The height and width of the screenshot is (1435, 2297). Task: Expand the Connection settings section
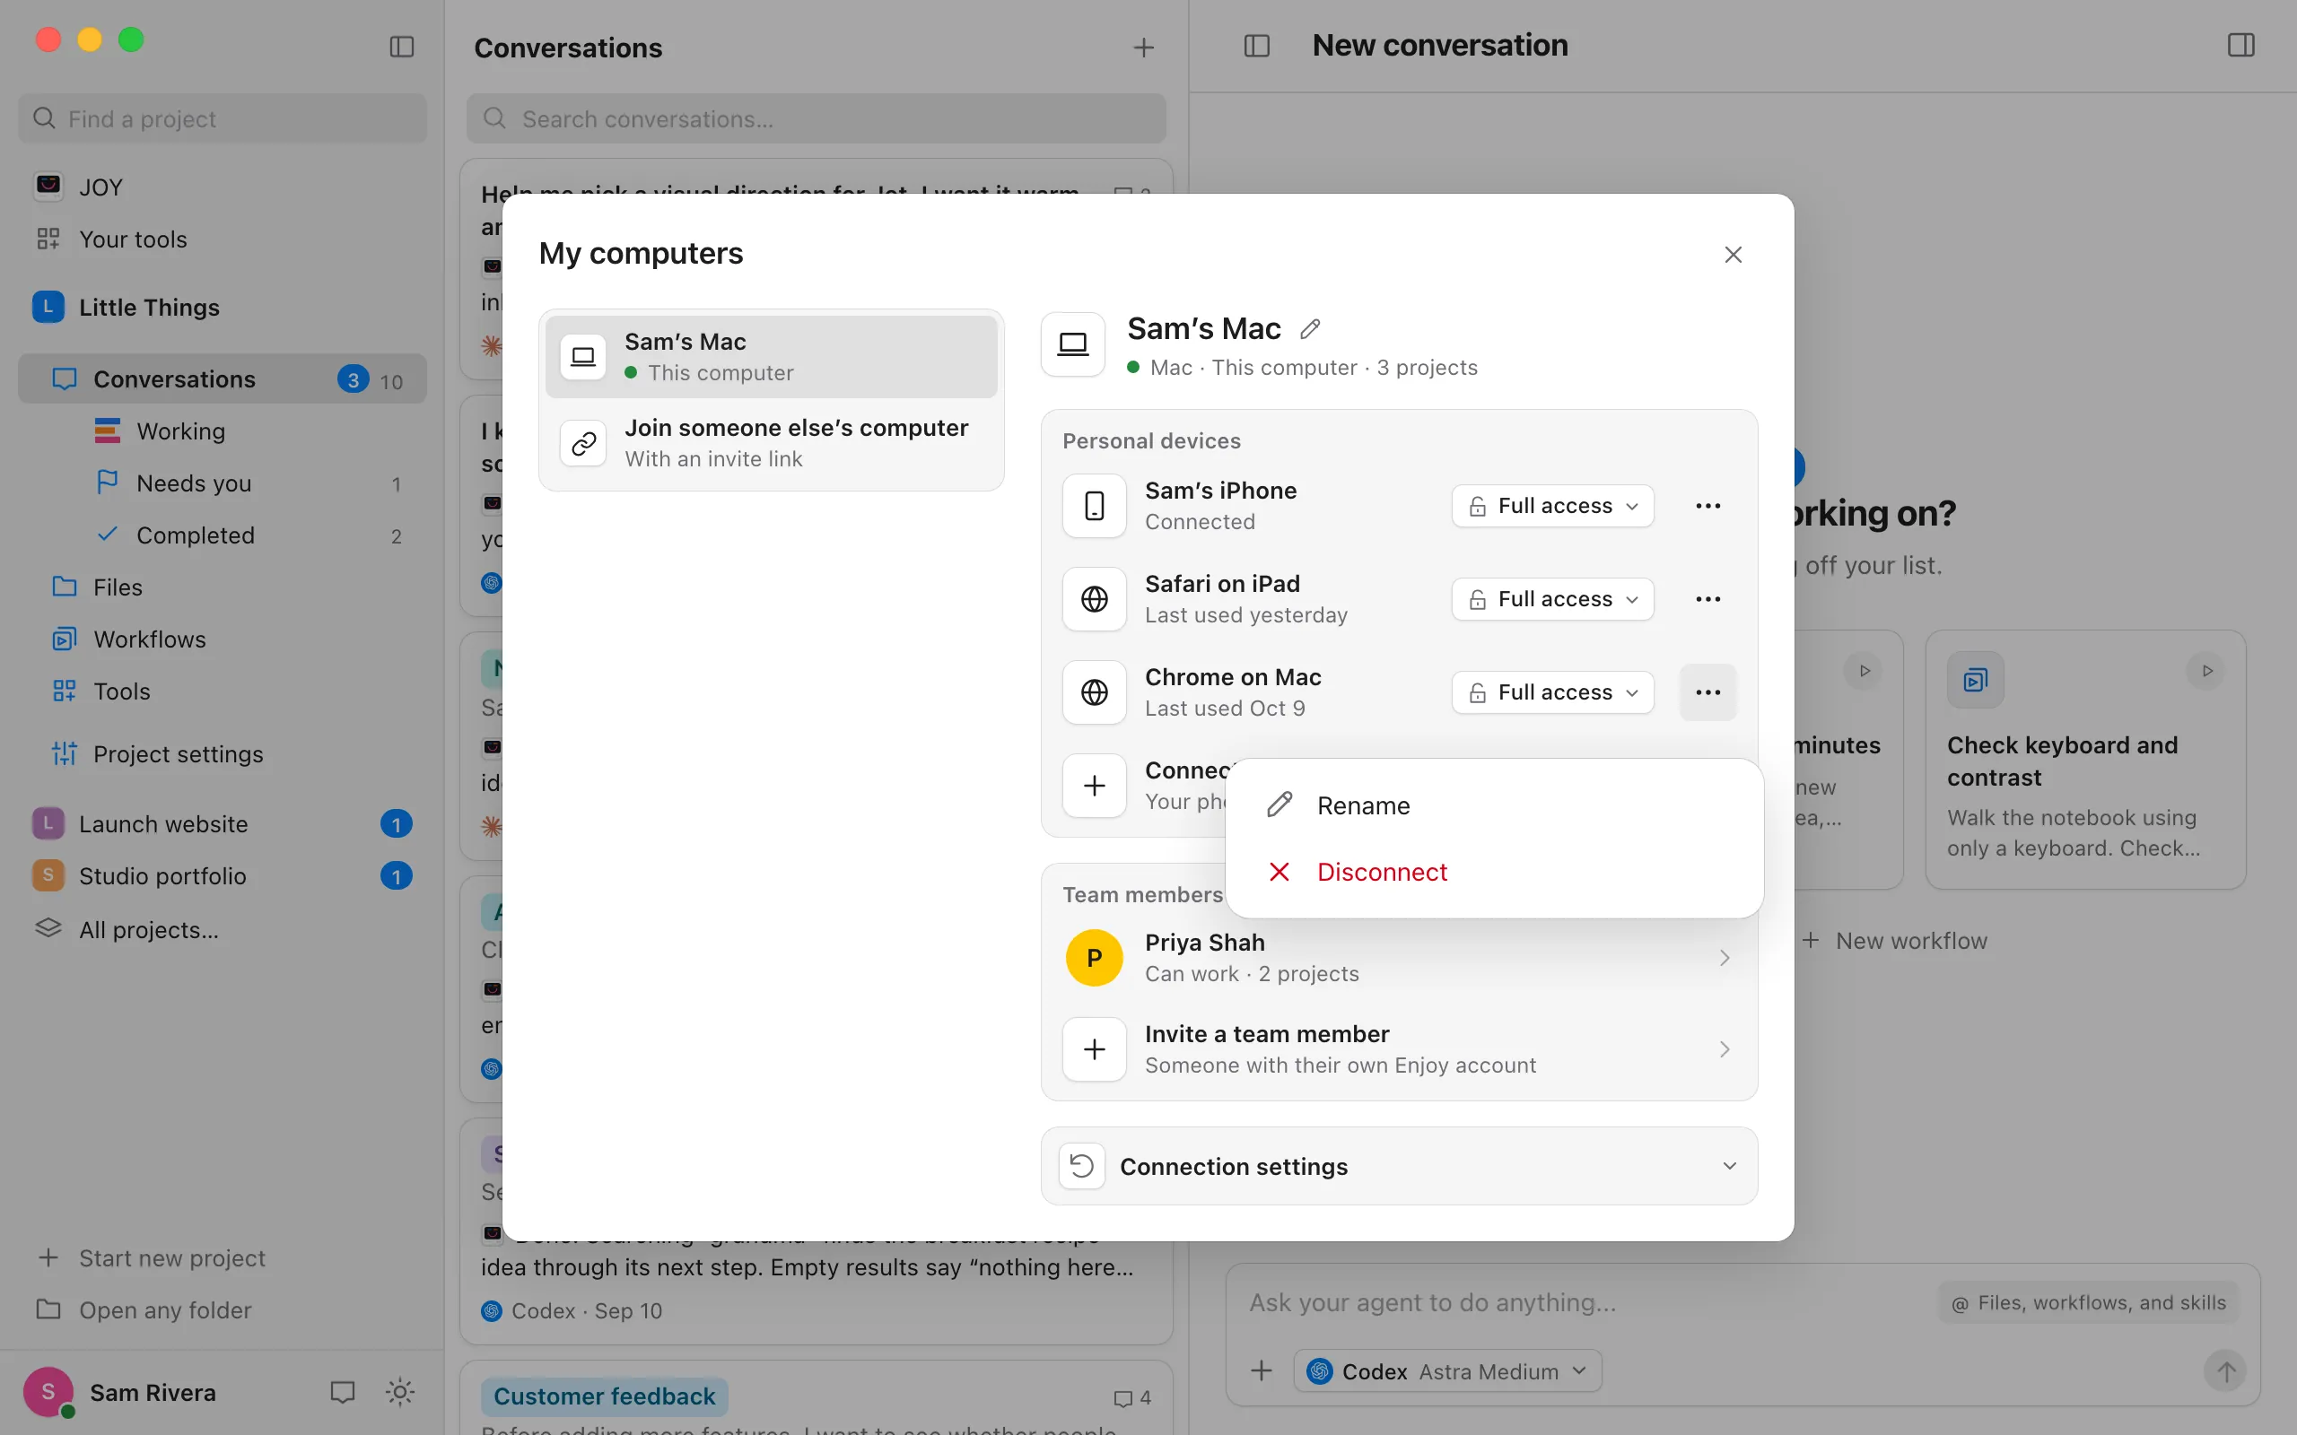click(1399, 1167)
